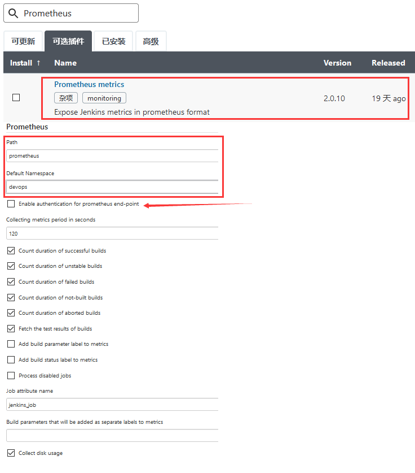Click the search magnifier icon
This screenshot has width=415, height=473.
pos(13,13)
